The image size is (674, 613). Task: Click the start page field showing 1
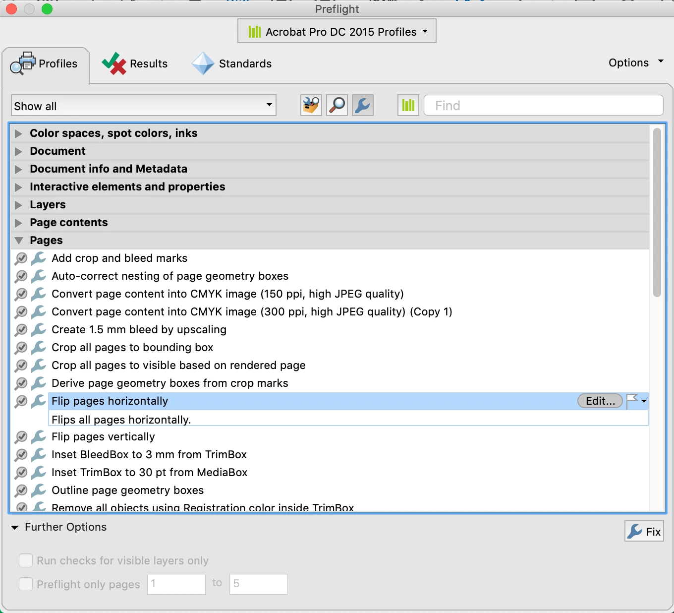point(176,584)
